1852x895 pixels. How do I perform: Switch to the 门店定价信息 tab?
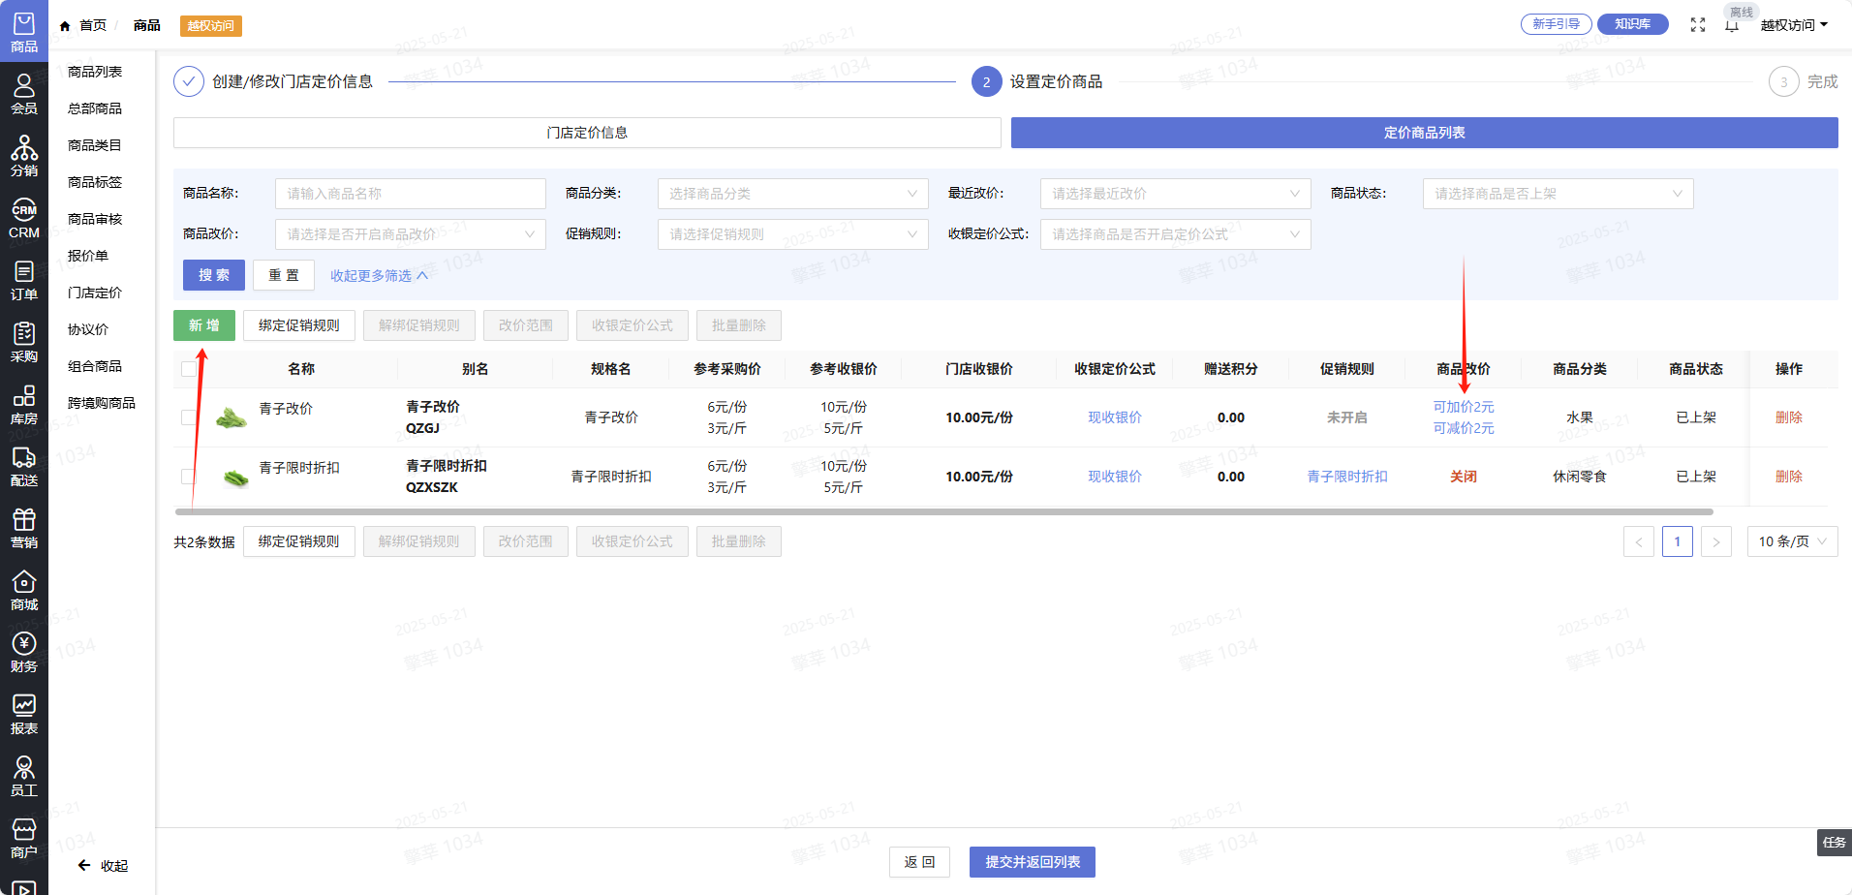click(x=587, y=133)
